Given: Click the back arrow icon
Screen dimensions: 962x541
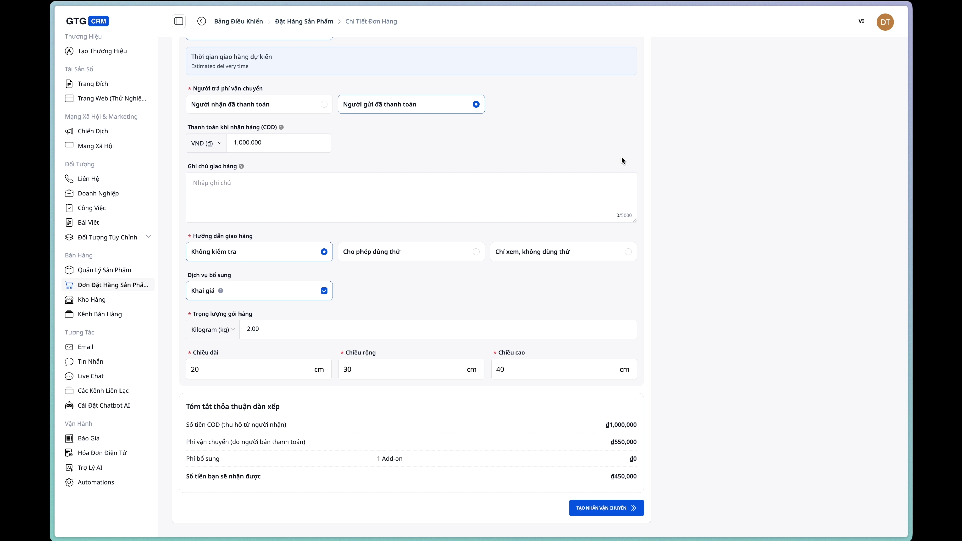Looking at the screenshot, I should click(202, 21).
